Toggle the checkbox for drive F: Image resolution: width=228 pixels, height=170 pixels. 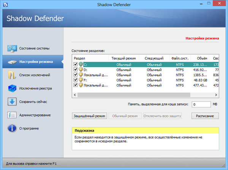coord(76,80)
